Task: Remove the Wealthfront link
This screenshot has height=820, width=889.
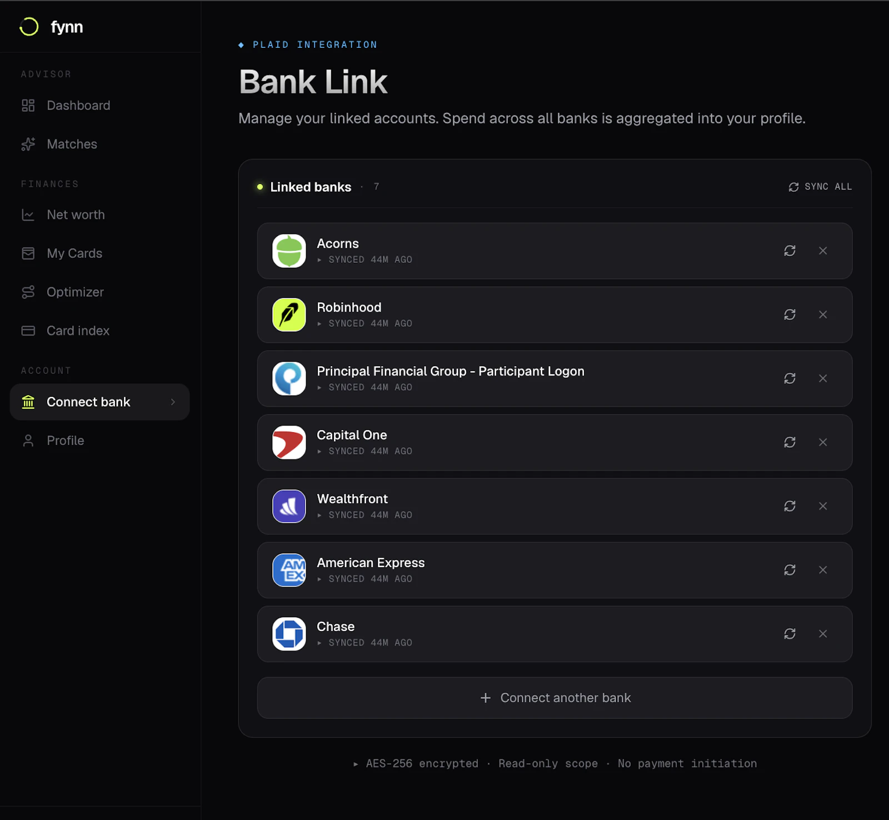Action: (823, 507)
